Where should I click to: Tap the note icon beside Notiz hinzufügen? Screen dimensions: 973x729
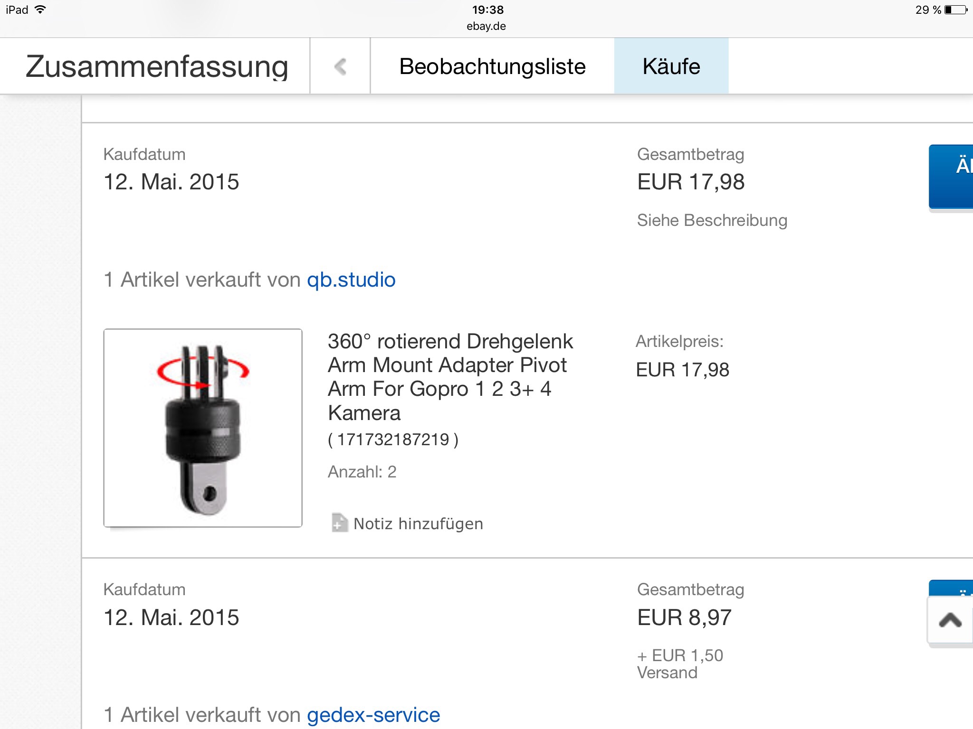coord(339,523)
